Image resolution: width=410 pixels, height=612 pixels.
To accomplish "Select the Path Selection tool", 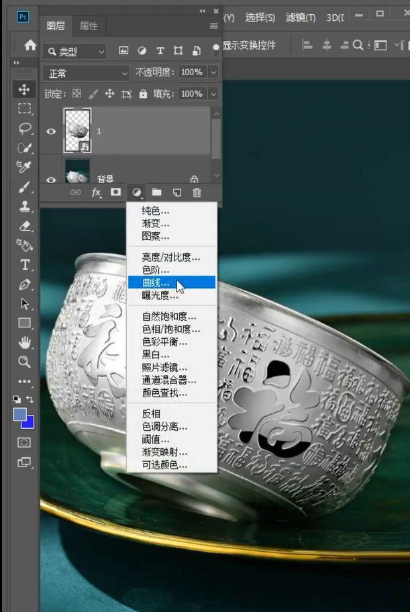I will tap(24, 304).
